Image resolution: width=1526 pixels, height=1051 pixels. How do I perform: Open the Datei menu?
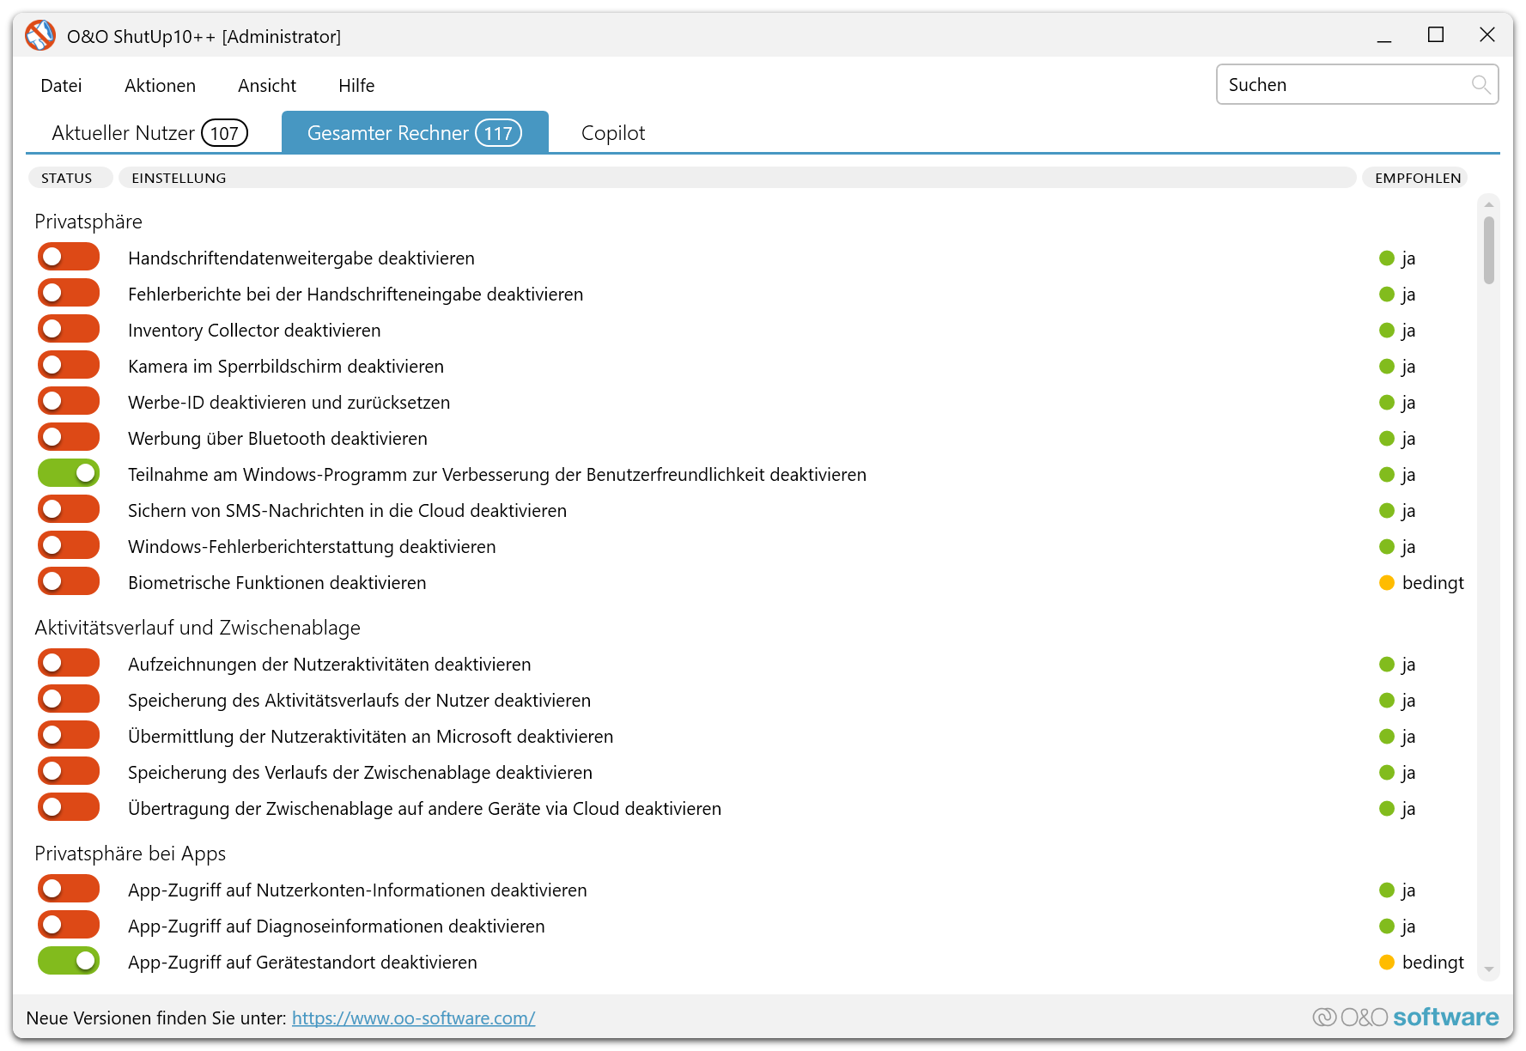[x=61, y=86]
